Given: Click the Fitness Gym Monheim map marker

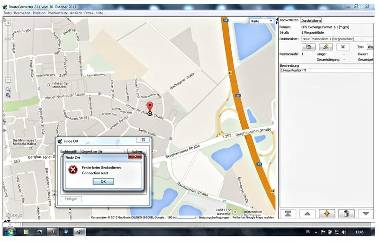Looking at the screenshot, I should (x=49, y=85).
